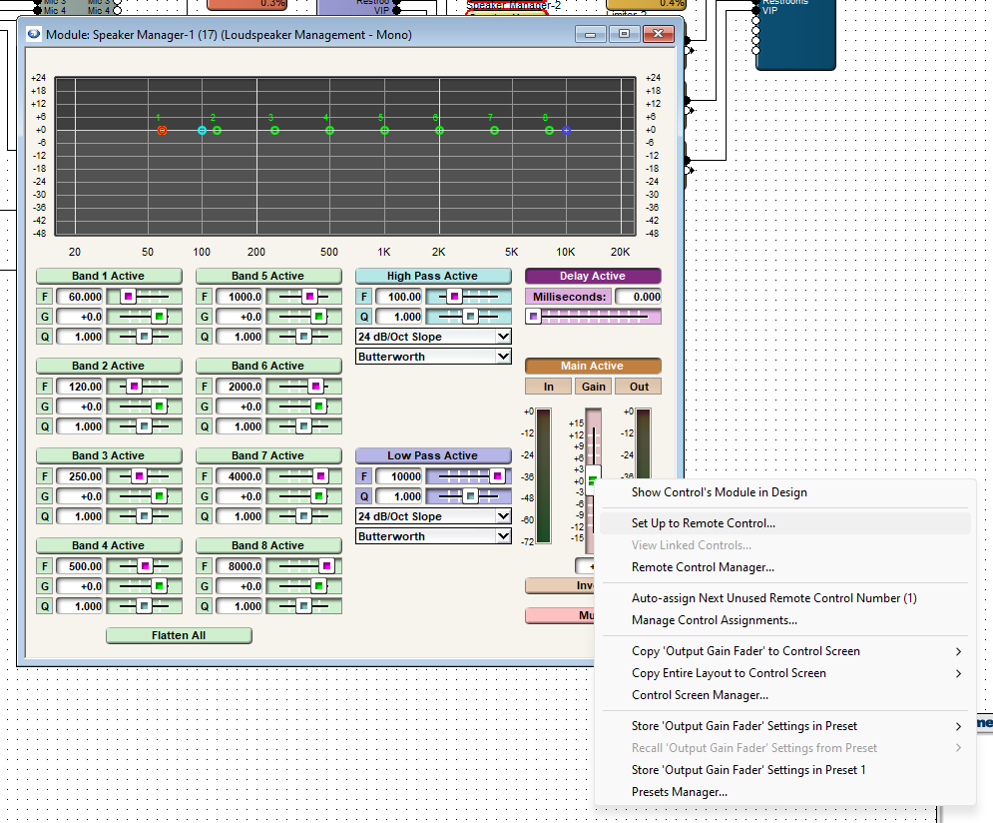Click the delay Milliseconds value field
This screenshot has height=823, width=993.
point(637,297)
